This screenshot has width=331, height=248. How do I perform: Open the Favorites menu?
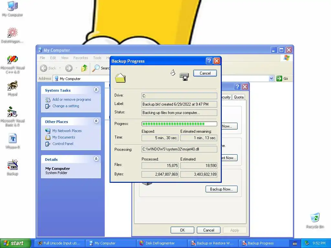tap(80, 58)
